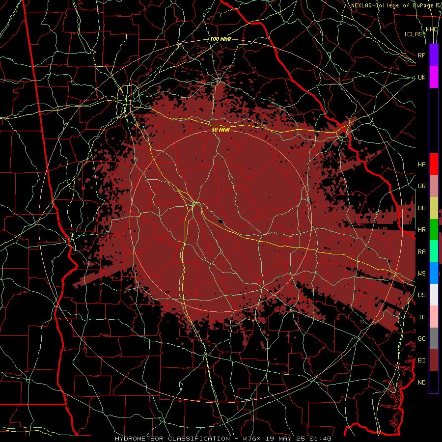The width and height of the screenshot is (442, 442).
Task: Click the GC legend label
Action: pyautogui.click(x=422, y=338)
